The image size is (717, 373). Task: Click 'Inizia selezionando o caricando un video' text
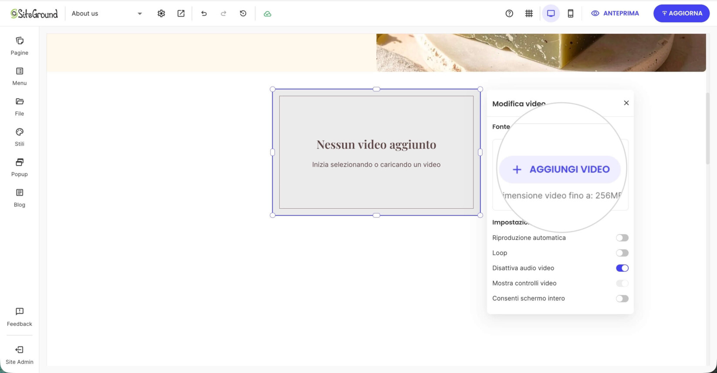click(x=376, y=165)
